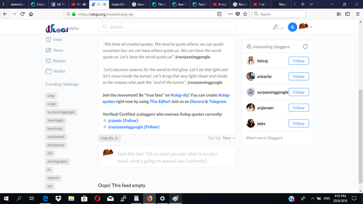Image resolution: width=363 pixels, height=204 pixels.
Task: Open a new browser tab
Action: (x=303, y=4)
